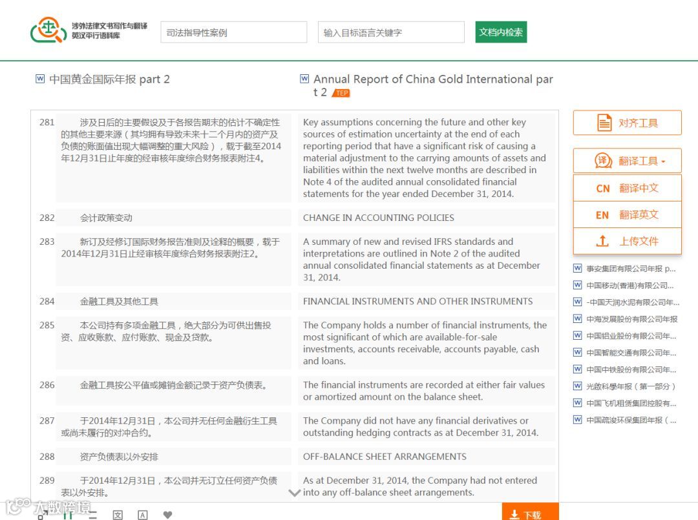Click segment 286 English fair values sentence

click(424, 391)
